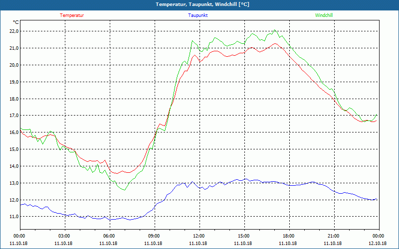Click the 13,0 y-axis value
Image resolution: width=399 pixels, height=249 pixels.
pos(14,183)
